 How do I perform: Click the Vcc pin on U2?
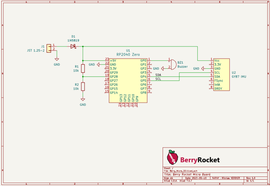pos(217,60)
